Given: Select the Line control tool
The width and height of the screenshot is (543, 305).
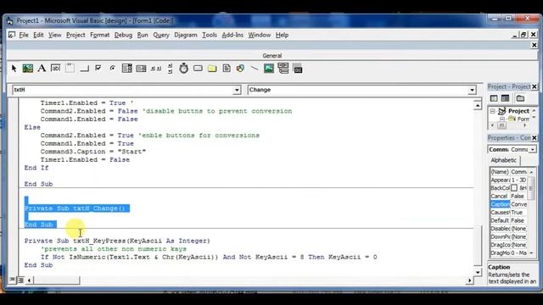Looking at the screenshot, I should 255,69.
